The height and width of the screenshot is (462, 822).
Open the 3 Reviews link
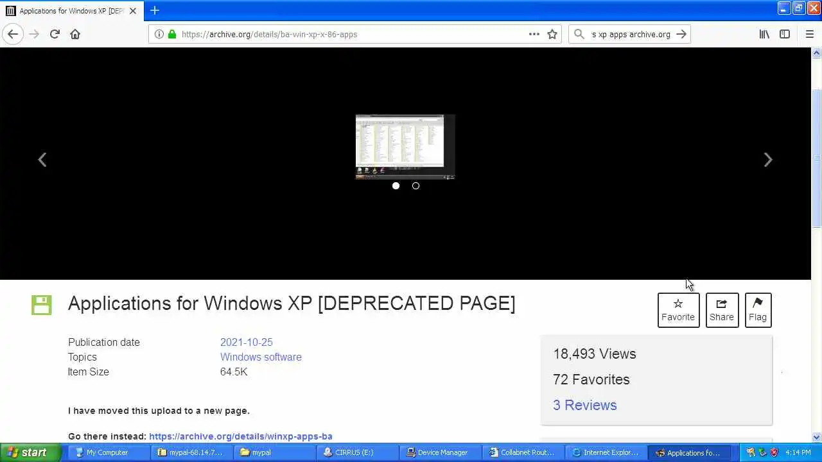[584, 405]
